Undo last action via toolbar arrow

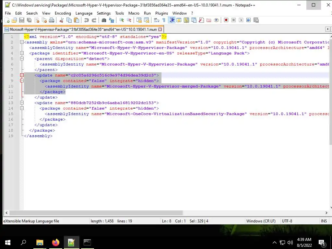(x=86, y=20)
